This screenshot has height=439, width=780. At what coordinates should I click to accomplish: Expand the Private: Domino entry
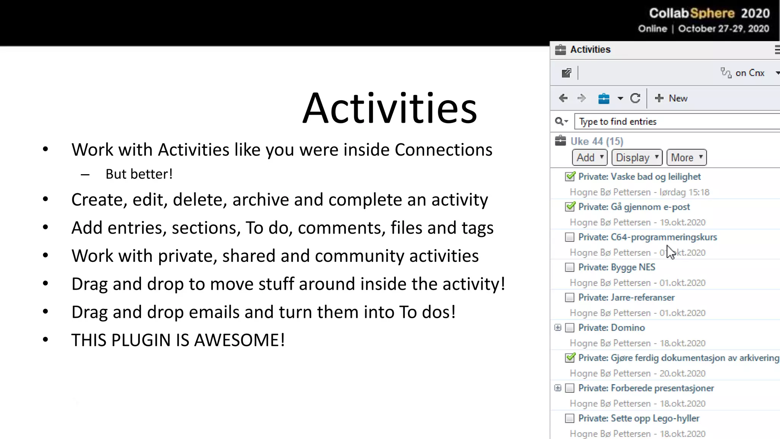(x=558, y=328)
